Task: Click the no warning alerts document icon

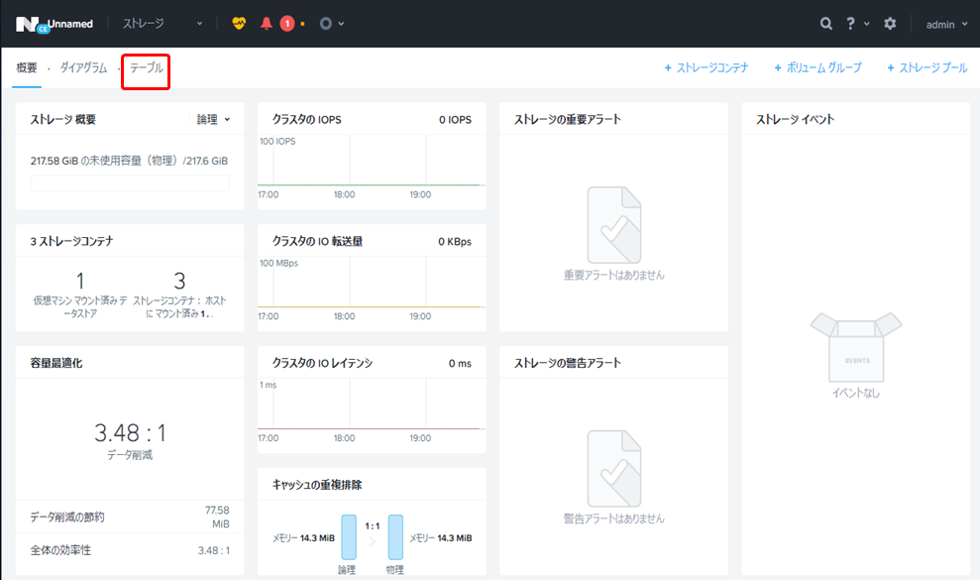Action: click(613, 469)
